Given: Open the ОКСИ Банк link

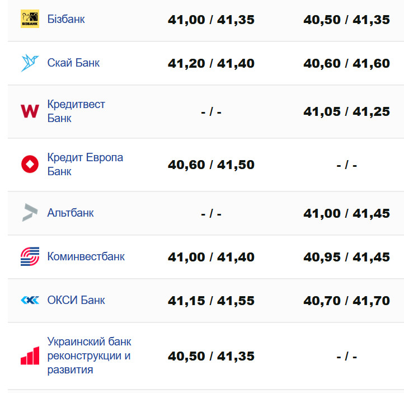Looking at the screenshot, I should point(76,300).
